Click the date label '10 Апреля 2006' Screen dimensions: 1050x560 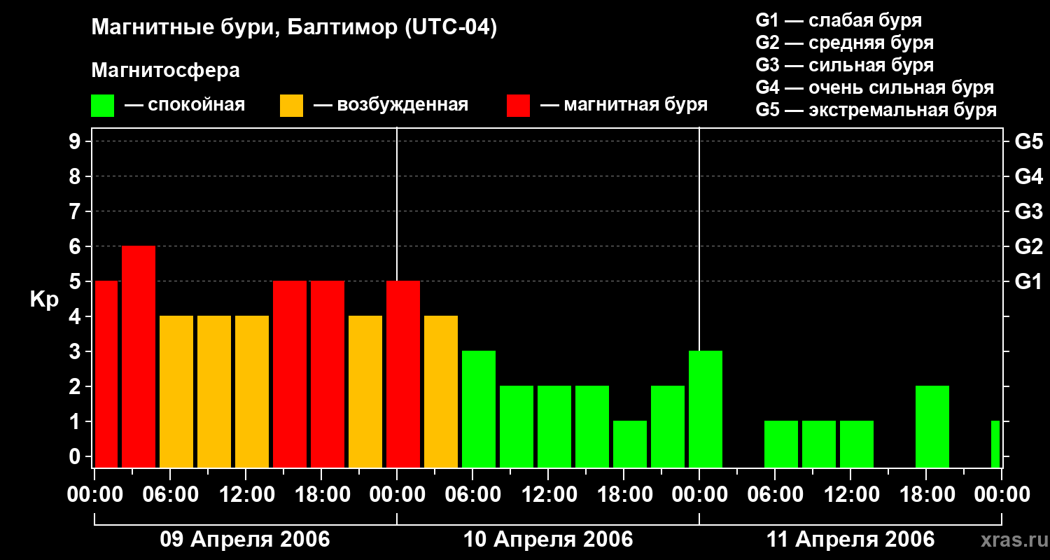point(548,540)
